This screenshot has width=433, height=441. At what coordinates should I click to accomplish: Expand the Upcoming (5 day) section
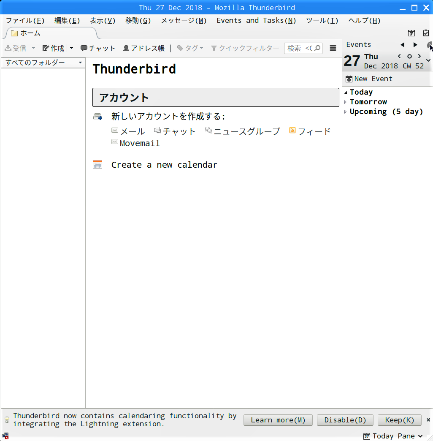(346, 112)
